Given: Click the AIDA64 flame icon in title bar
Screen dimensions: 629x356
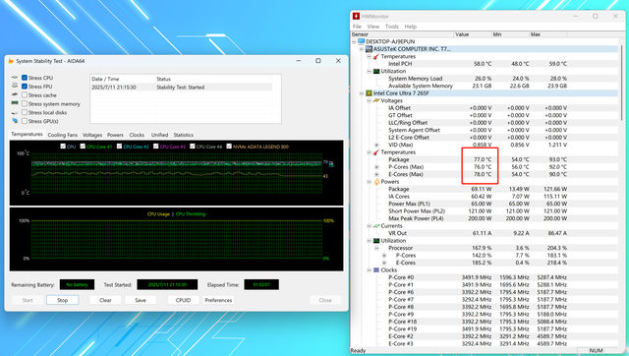Looking at the screenshot, I should click(x=11, y=61).
